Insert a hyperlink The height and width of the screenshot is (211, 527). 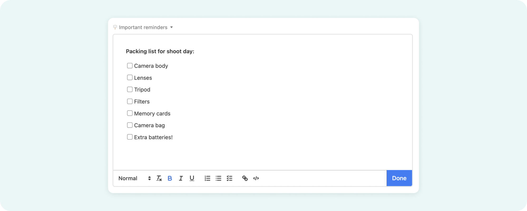[x=245, y=178]
